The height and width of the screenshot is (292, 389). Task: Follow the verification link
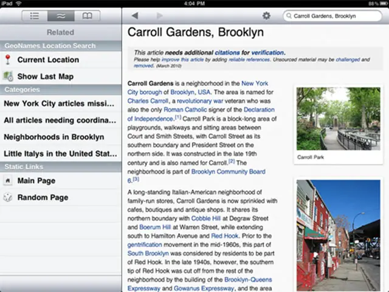pos(267,53)
